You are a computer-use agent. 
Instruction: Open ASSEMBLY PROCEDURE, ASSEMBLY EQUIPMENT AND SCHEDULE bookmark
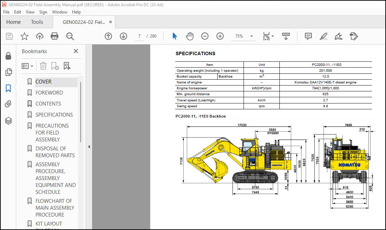coord(56,178)
